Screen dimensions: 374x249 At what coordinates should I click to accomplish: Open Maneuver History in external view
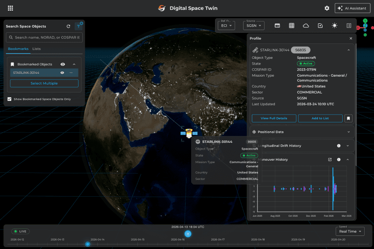[330, 159]
